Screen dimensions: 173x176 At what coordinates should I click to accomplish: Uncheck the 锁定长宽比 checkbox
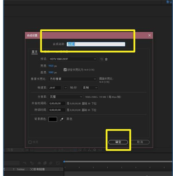pyautogui.click(x=65, y=70)
